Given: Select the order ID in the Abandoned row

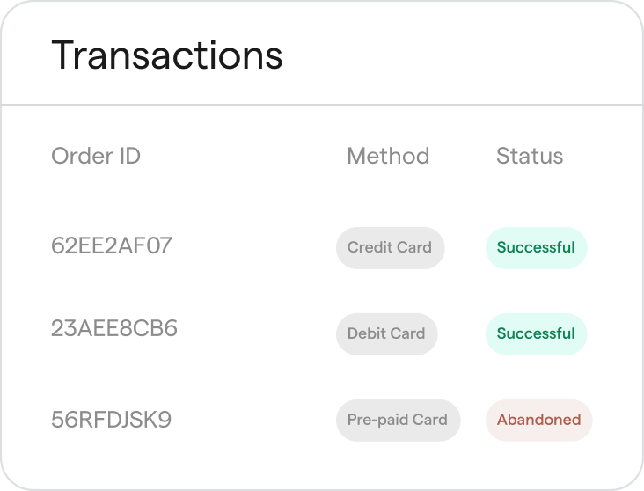Looking at the screenshot, I should (111, 420).
